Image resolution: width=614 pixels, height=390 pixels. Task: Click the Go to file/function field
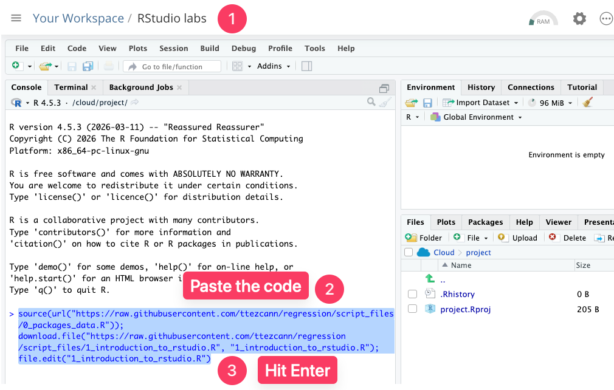click(x=172, y=66)
